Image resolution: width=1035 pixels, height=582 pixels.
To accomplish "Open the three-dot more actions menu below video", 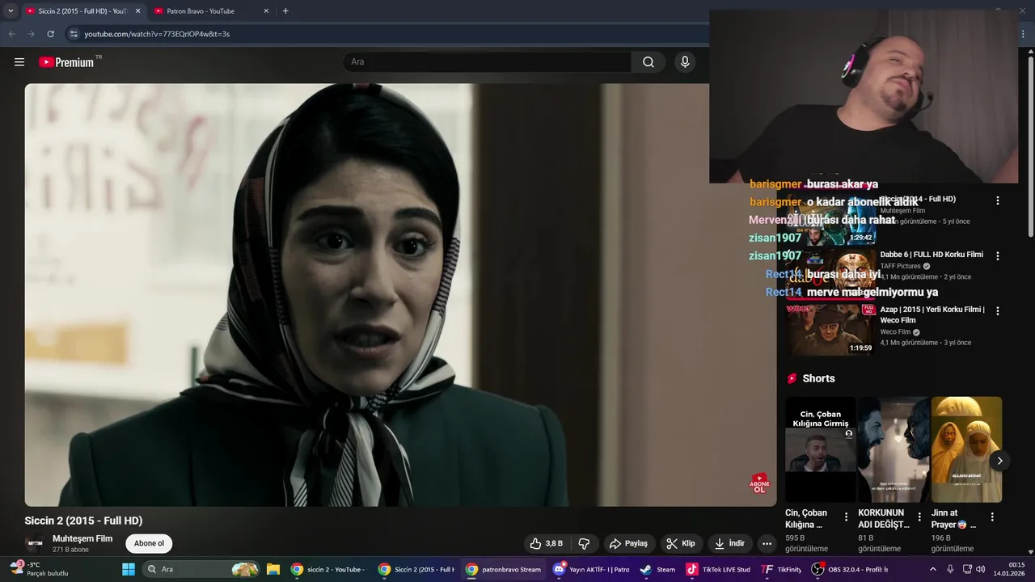I will 767,544.
